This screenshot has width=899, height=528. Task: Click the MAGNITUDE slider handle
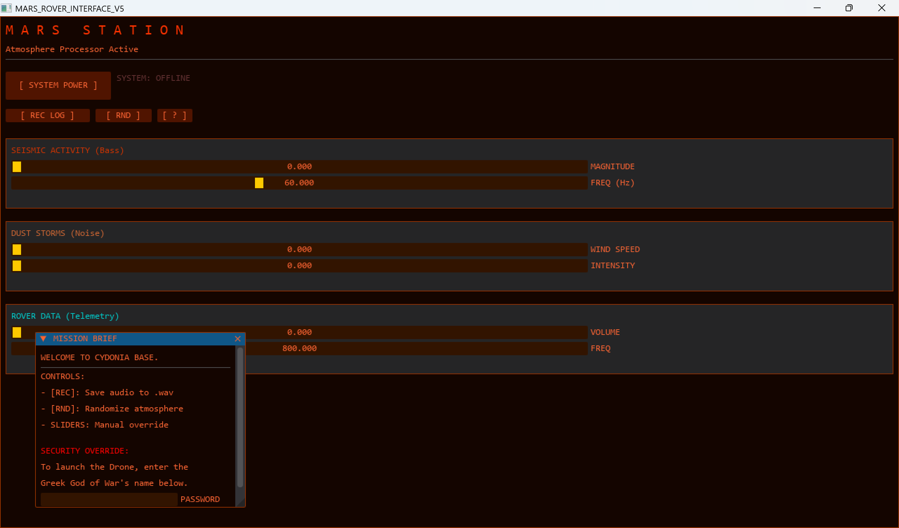click(17, 166)
